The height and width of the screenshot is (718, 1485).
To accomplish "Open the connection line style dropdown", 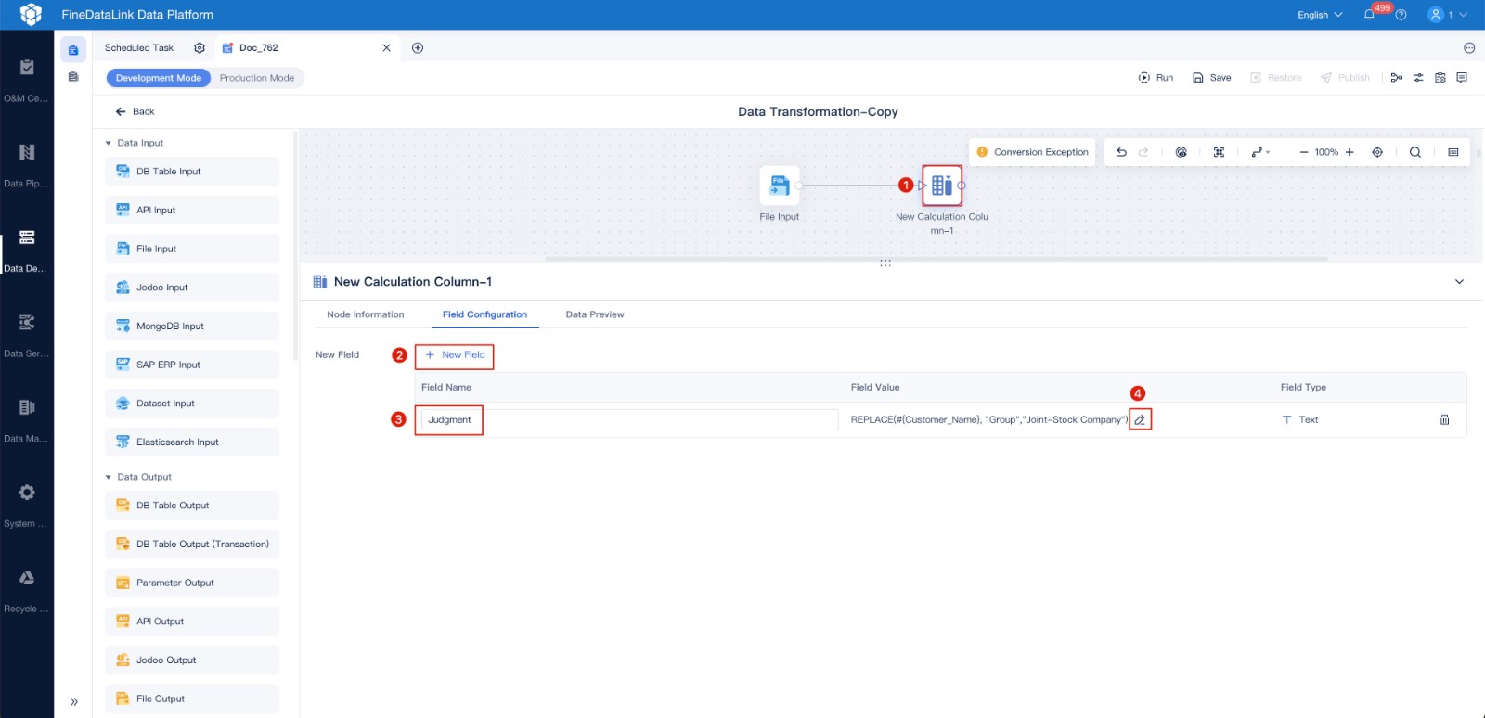I will click(x=1260, y=152).
